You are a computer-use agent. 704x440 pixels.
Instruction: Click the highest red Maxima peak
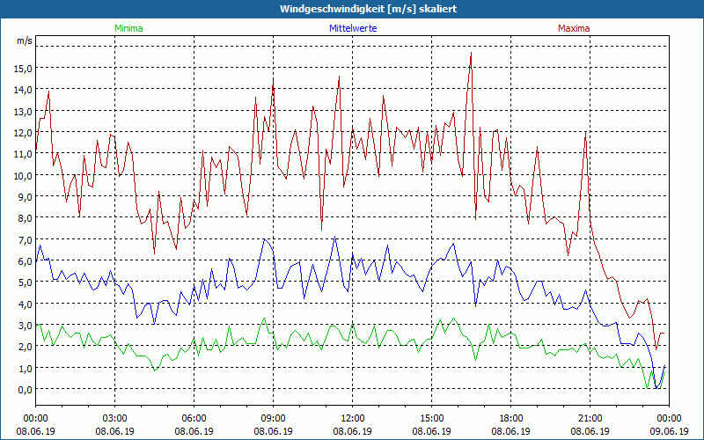pyautogui.click(x=471, y=53)
